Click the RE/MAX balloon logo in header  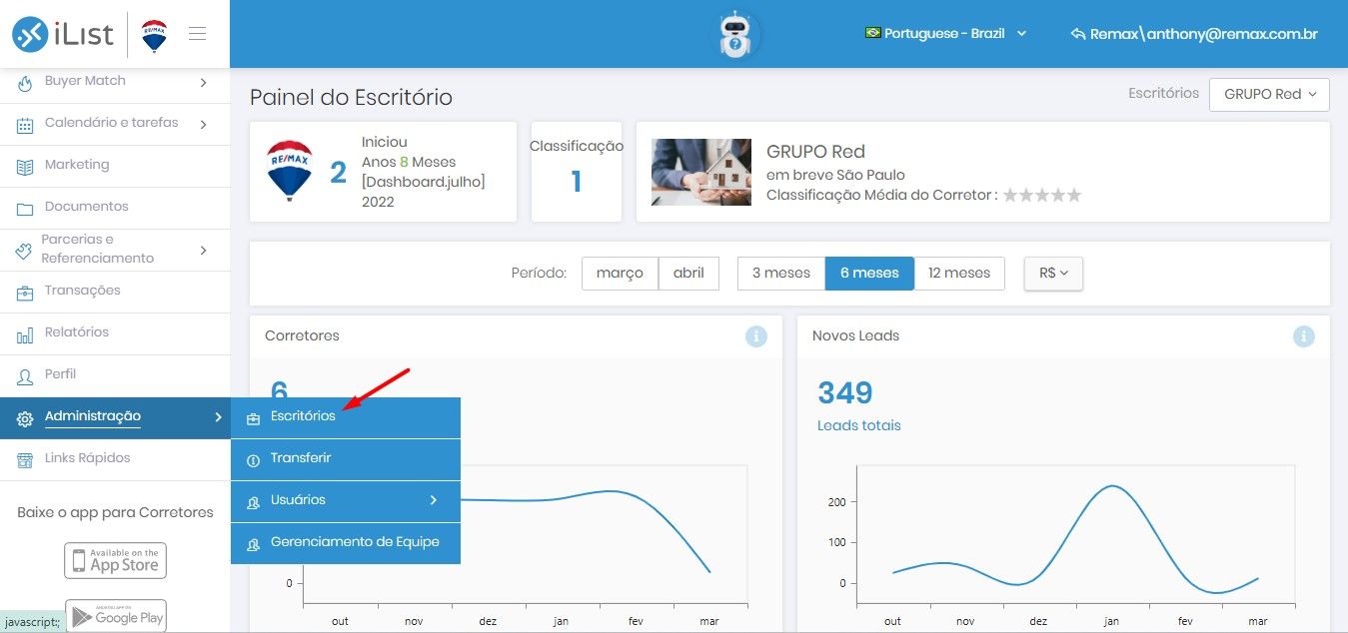point(154,35)
